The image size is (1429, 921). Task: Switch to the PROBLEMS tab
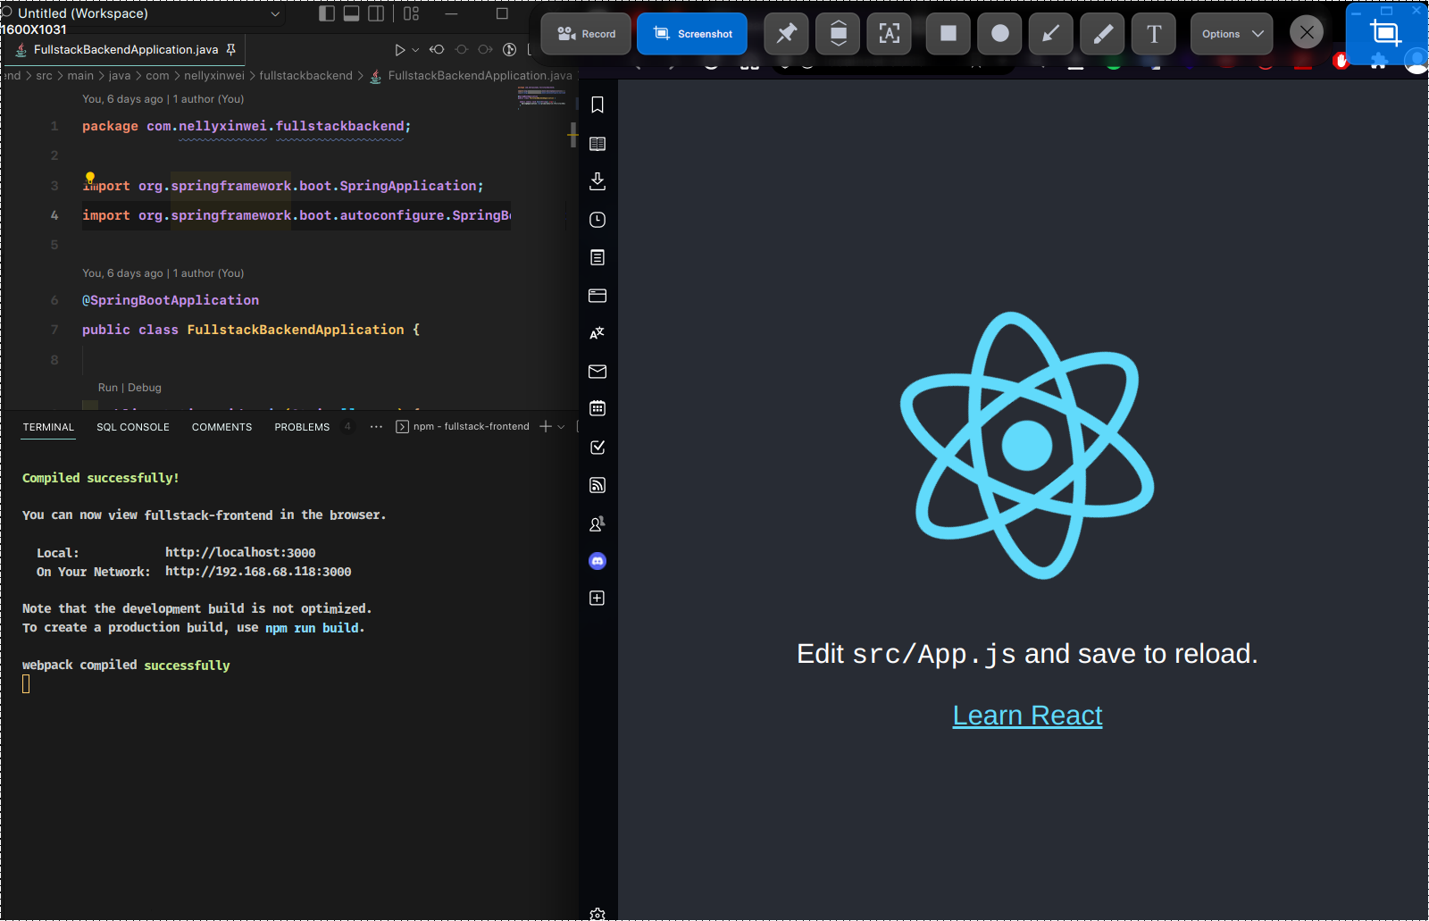click(302, 427)
